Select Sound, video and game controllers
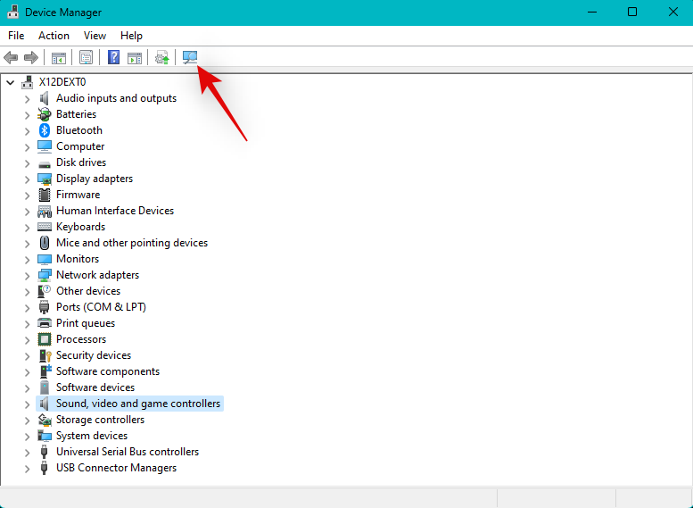This screenshot has width=693, height=508. tap(137, 404)
